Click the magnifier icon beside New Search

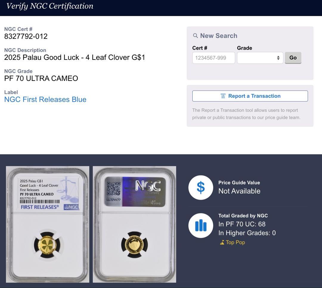pos(195,36)
